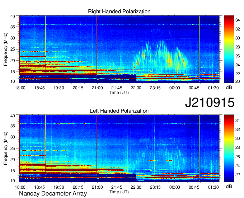
Task: Click the 30 MHz tick on the left-handed plot
Action: (13, 137)
